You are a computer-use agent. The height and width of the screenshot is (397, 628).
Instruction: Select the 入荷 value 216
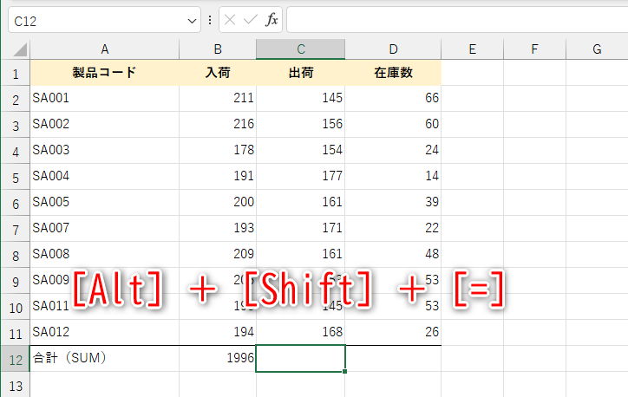pyautogui.click(x=218, y=125)
